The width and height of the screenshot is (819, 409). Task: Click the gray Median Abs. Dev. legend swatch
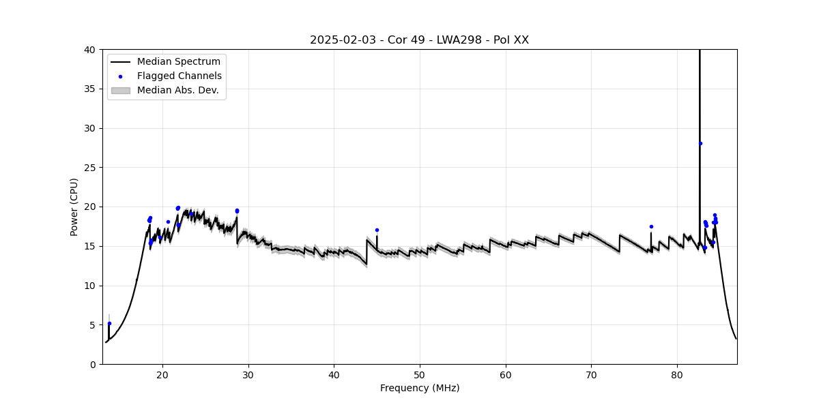click(x=120, y=90)
